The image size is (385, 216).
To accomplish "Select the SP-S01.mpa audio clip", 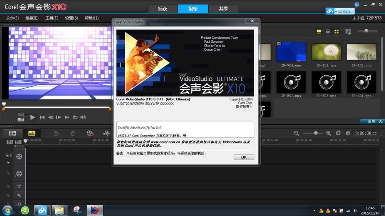I will point(362,82).
